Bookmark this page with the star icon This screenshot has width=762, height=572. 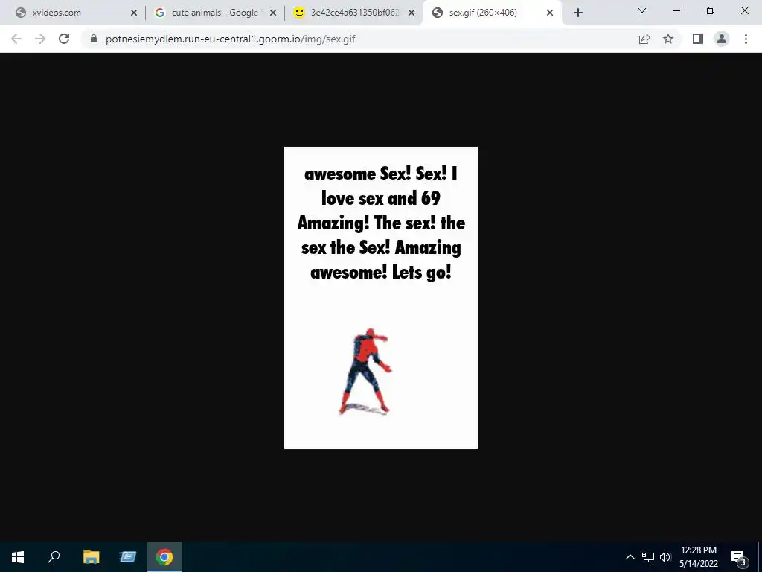668,39
